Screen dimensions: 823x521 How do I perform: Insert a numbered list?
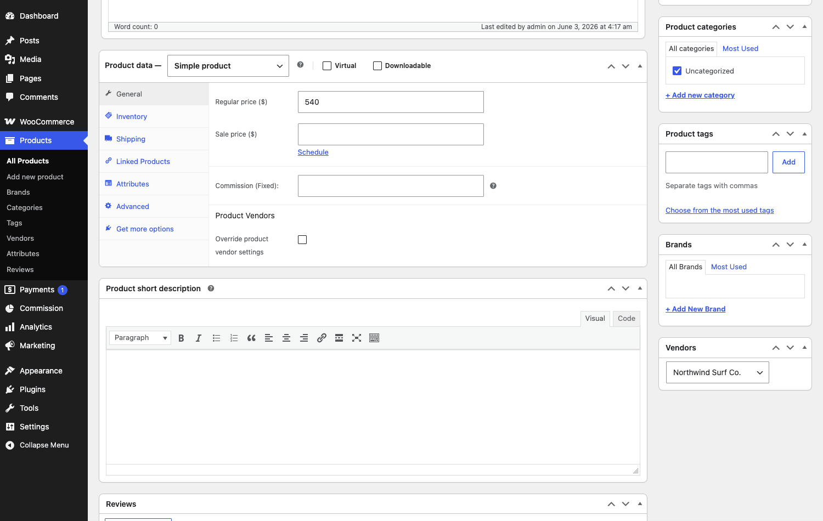point(234,338)
